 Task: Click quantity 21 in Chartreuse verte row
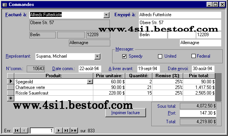coord(138,87)
